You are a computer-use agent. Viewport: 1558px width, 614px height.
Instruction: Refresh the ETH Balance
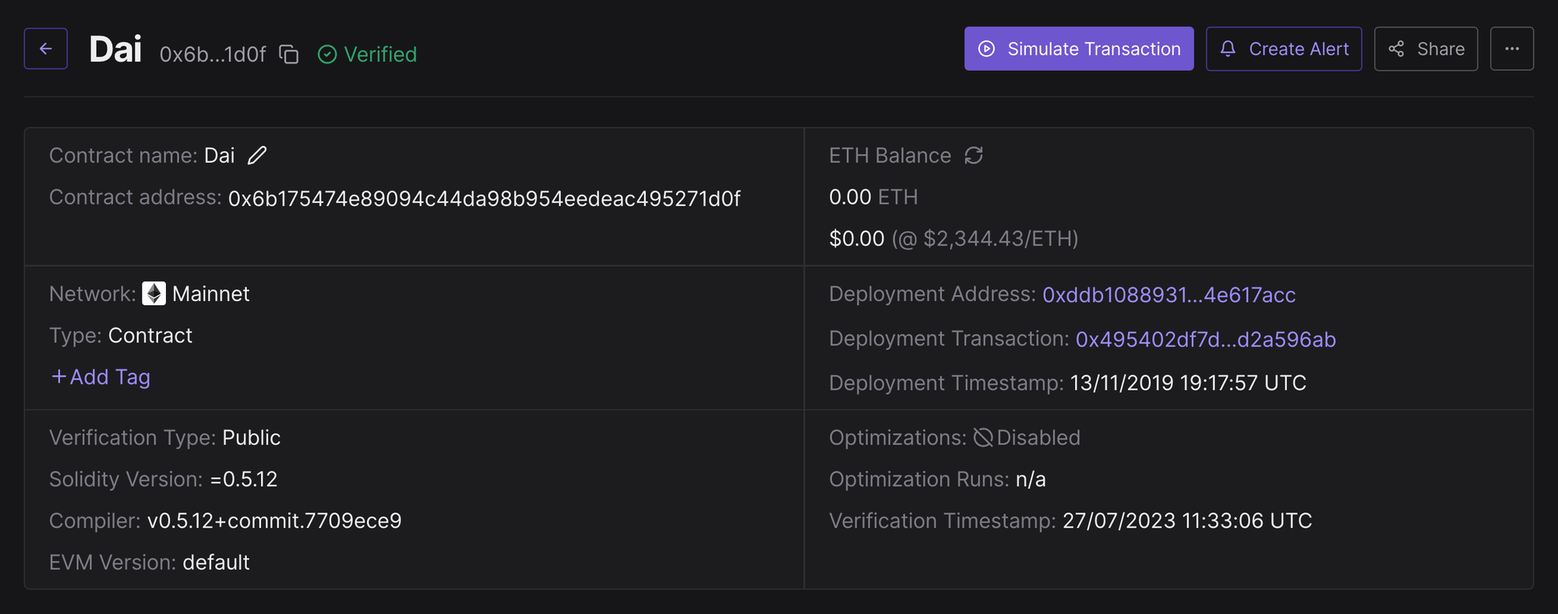pos(974,156)
